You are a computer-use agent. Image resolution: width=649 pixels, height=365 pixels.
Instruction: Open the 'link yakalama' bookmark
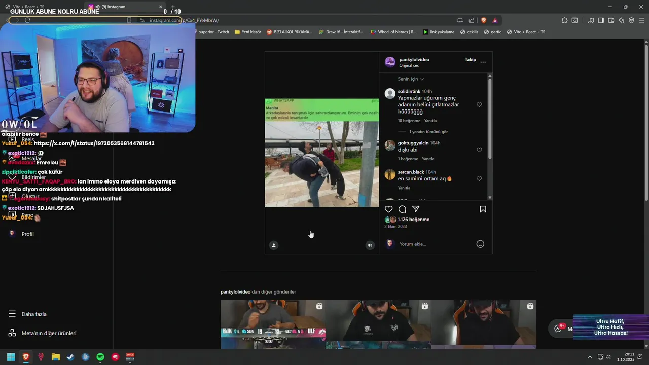click(439, 32)
